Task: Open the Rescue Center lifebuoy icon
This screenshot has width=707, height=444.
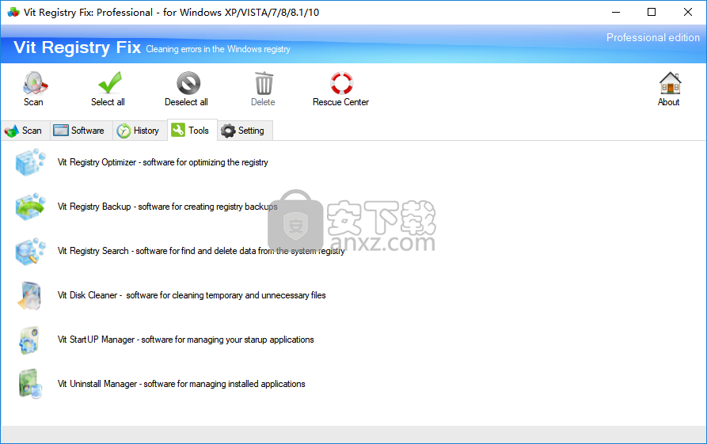Action: pyautogui.click(x=341, y=83)
